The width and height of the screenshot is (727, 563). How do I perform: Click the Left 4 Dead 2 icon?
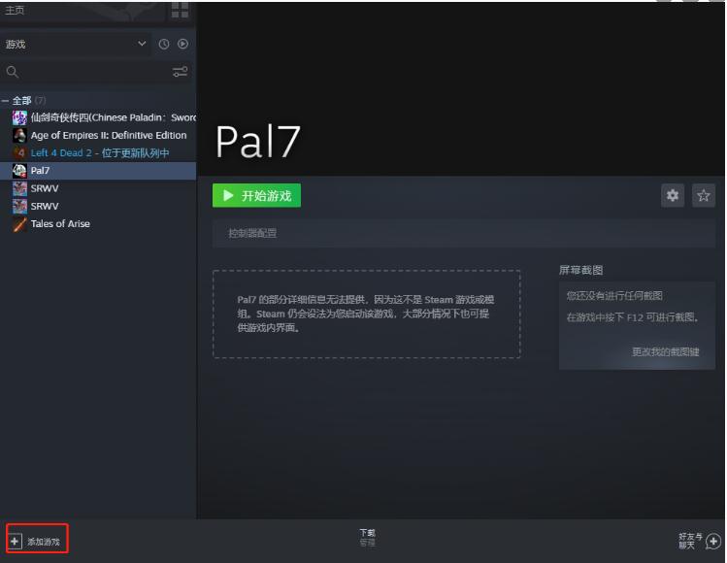(x=19, y=153)
